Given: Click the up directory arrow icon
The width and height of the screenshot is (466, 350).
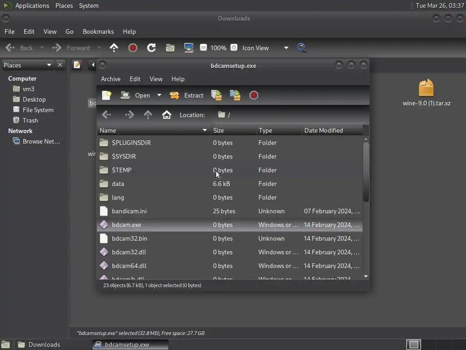Looking at the screenshot, I should point(114,48).
